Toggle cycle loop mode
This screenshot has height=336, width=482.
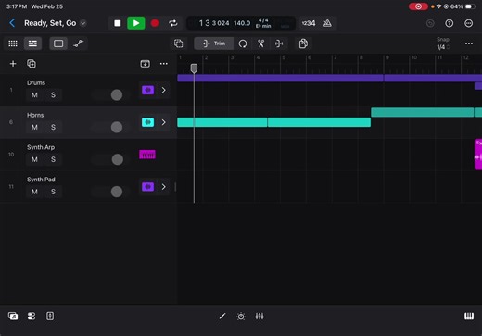pyautogui.click(x=173, y=23)
